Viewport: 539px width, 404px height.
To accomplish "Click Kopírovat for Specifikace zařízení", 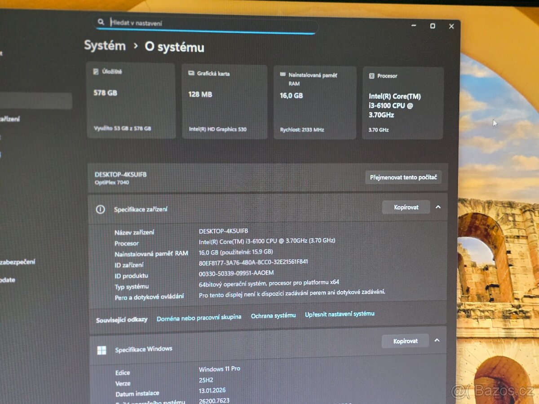I will 406,207.
